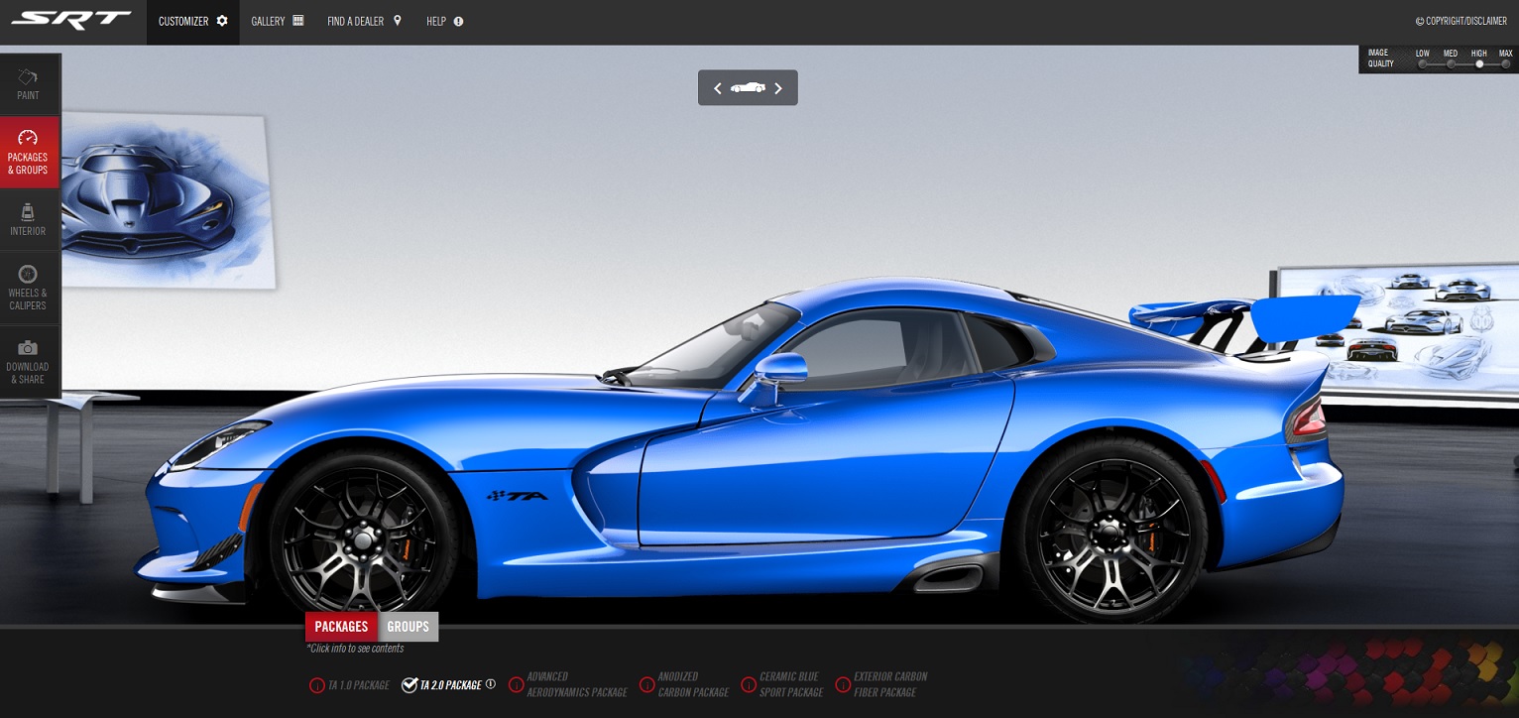The width and height of the screenshot is (1519, 718).
Task: Uncheck the TA 2.0 Package checkbox
Action: [409, 685]
